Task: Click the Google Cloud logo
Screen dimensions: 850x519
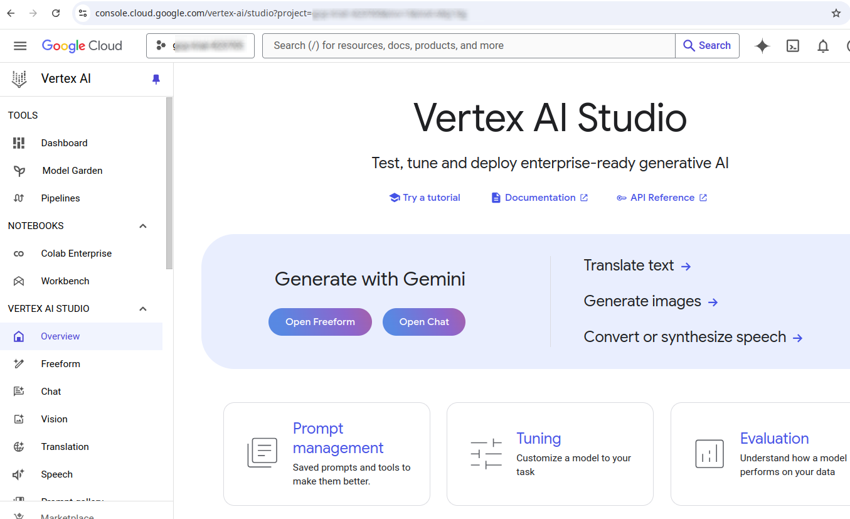Action: pos(82,46)
